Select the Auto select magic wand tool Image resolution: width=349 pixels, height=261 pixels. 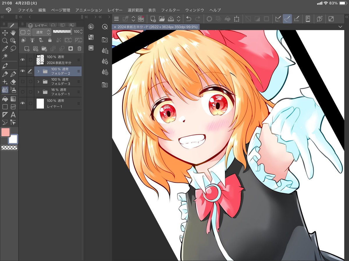click(5, 56)
